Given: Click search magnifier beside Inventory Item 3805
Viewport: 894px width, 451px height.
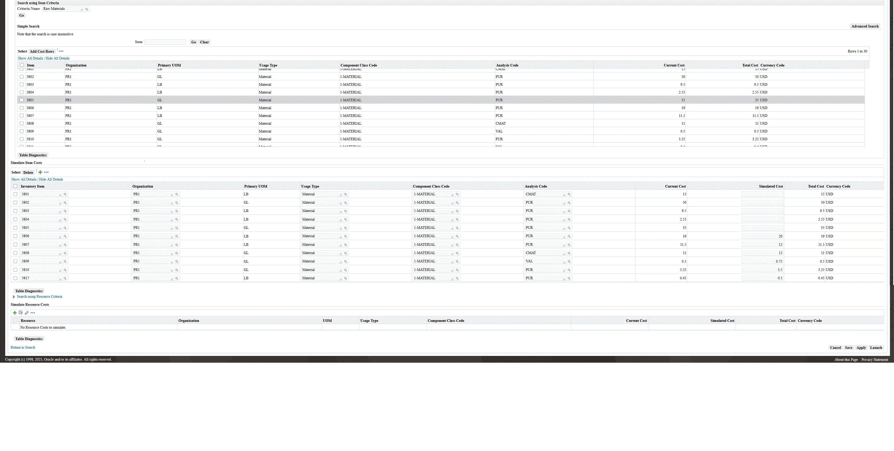Looking at the screenshot, I should [65, 228].
